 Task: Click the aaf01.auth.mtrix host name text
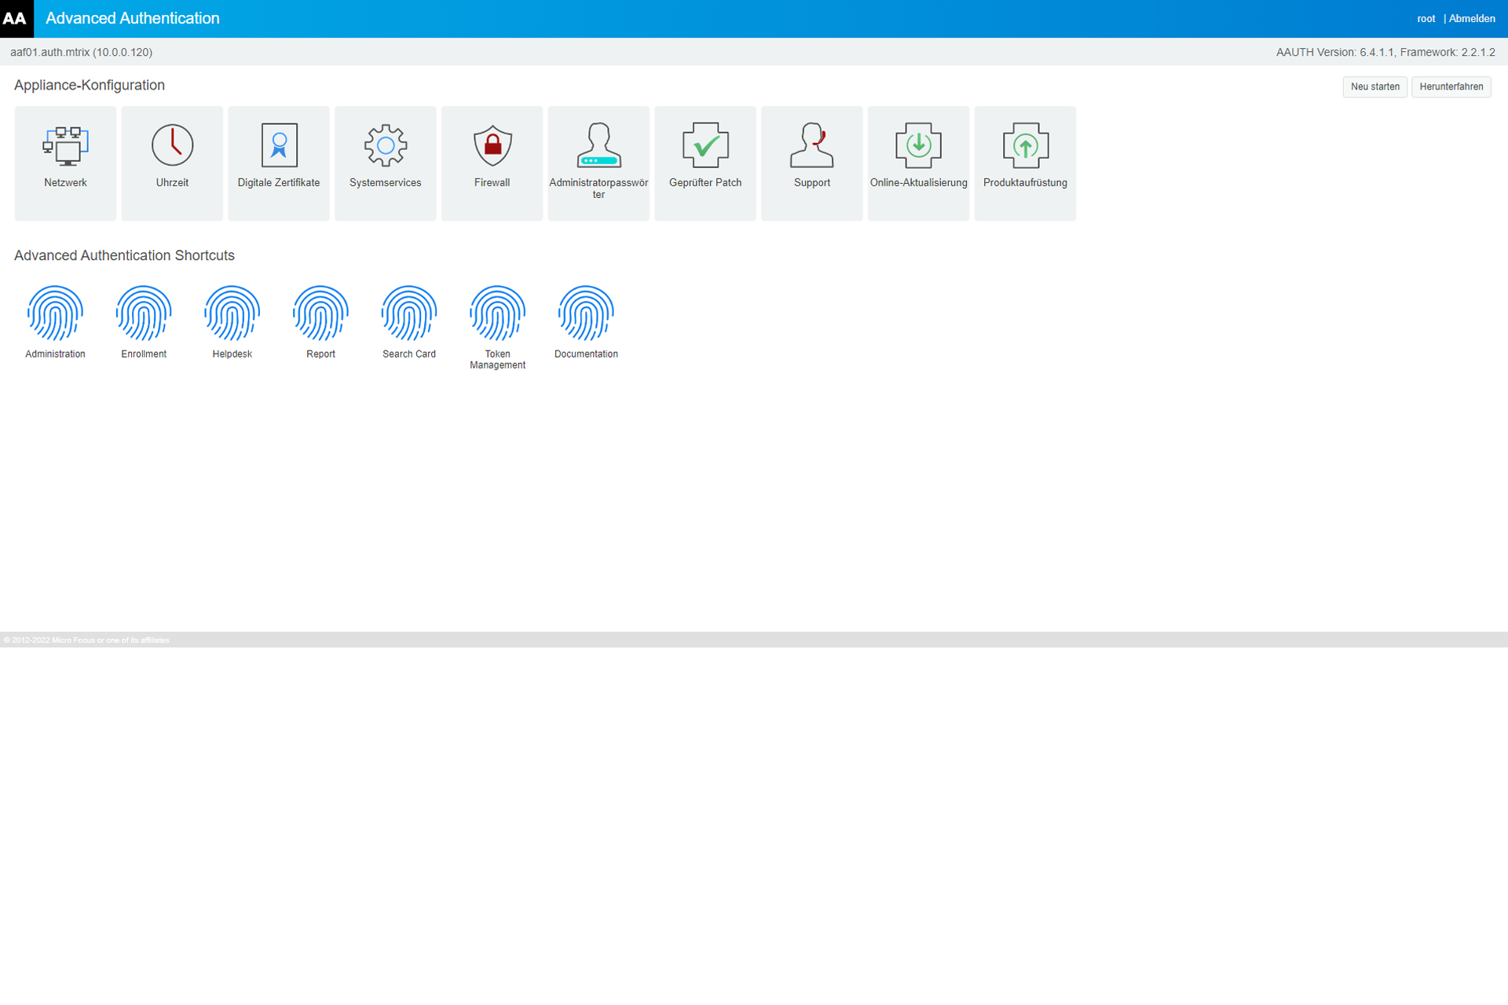pos(81,53)
